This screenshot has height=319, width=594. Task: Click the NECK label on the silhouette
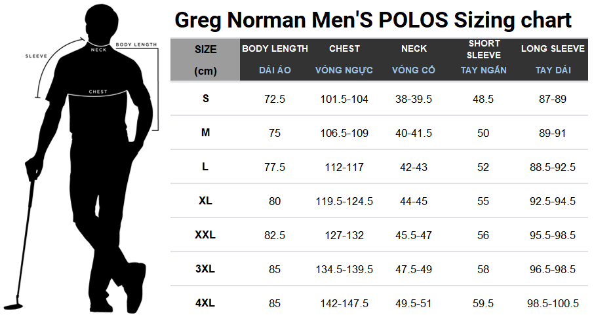pos(98,50)
